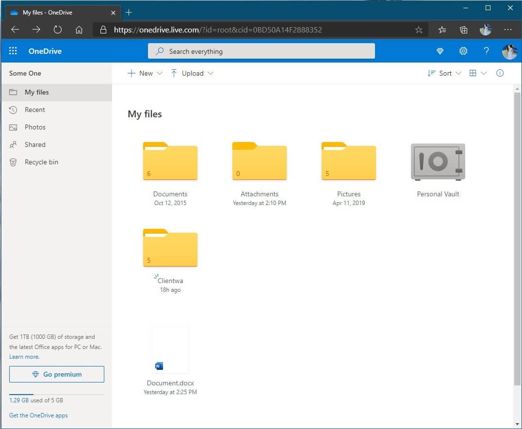Viewport: 522px width, 429px height.
Task: Go to browser home page icon
Action: click(x=79, y=30)
